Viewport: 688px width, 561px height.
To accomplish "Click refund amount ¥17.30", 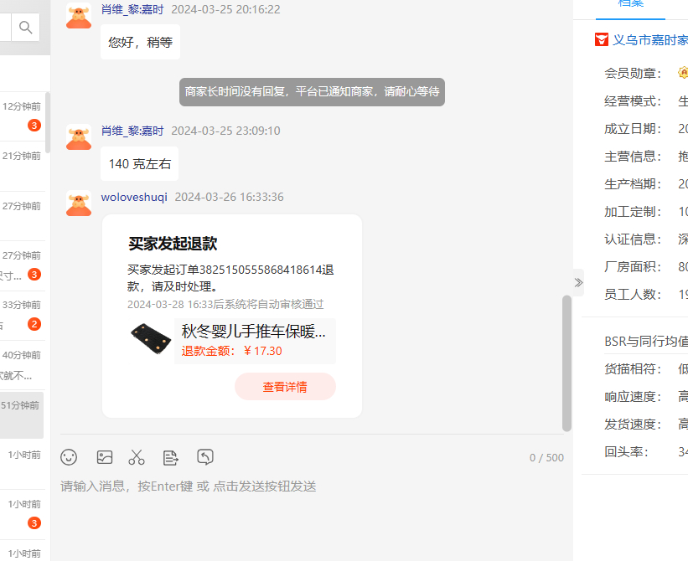I will tap(231, 351).
